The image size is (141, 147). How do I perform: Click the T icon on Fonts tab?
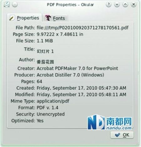point(48,18)
